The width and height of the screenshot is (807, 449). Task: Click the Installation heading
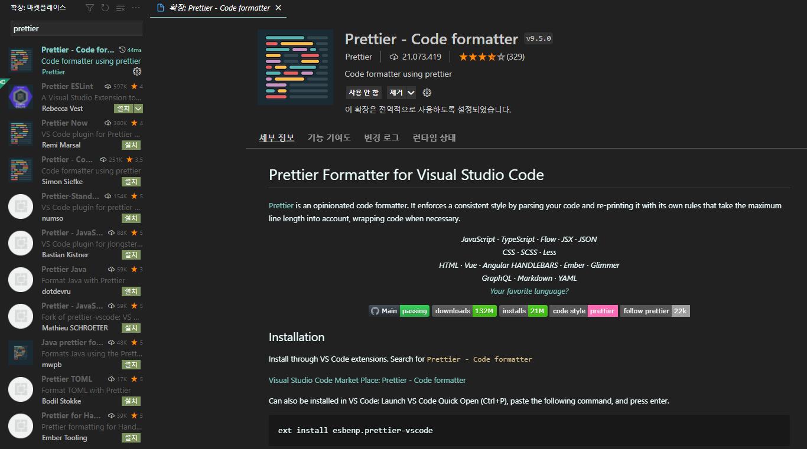(297, 337)
